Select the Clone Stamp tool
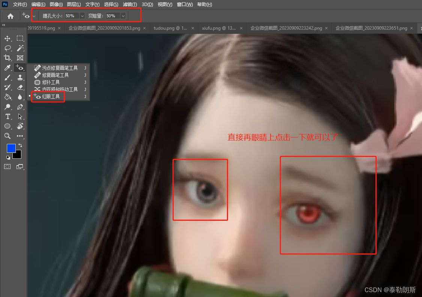Screen dimensions: 422x297 point(20,78)
